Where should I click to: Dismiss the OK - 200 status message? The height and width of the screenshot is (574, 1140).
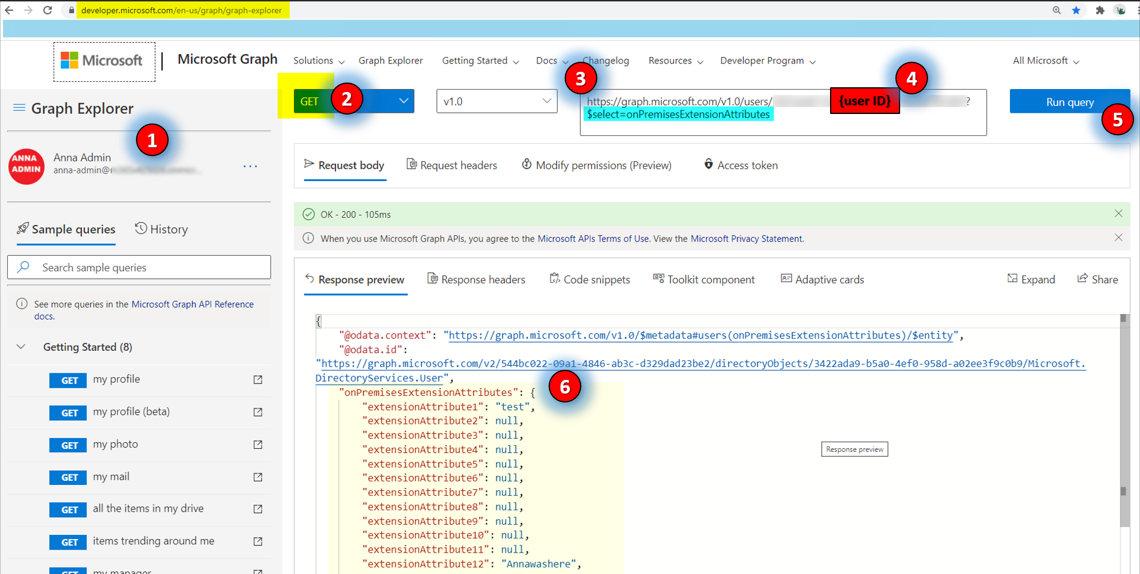[1119, 214]
